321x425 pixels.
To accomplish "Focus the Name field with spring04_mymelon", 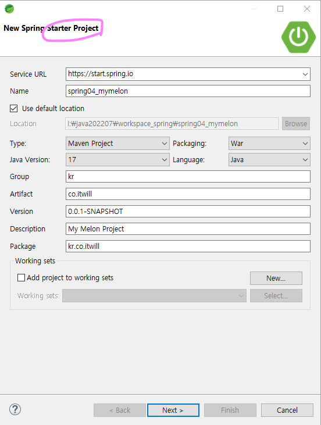I will pyautogui.click(x=188, y=91).
